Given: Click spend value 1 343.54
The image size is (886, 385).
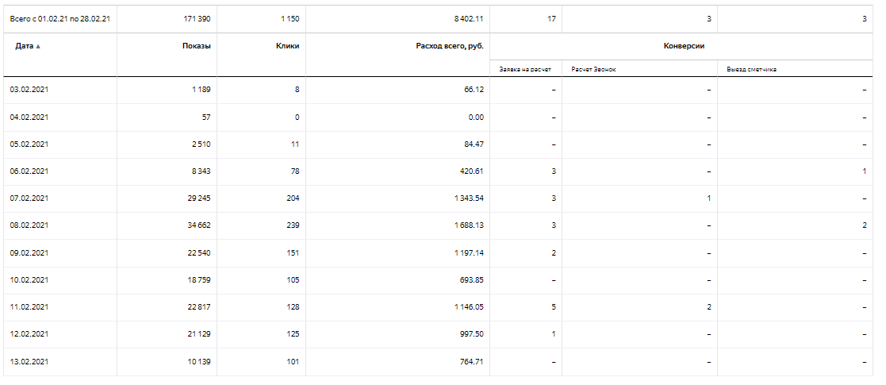Looking at the screenshot, I should click(469, 198).
